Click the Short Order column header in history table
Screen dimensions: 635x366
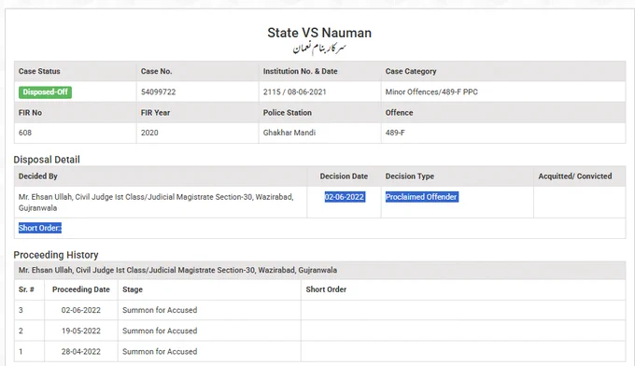click(326, 289)
